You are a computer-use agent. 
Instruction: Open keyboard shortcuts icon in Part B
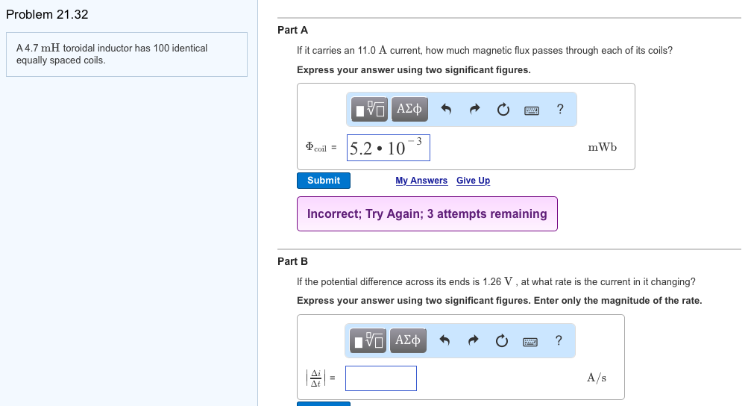coord(531,342)
